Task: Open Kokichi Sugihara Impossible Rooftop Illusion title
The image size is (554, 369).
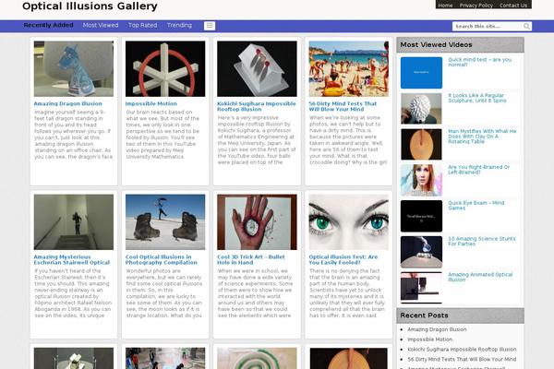Action: tap(257, 106)
